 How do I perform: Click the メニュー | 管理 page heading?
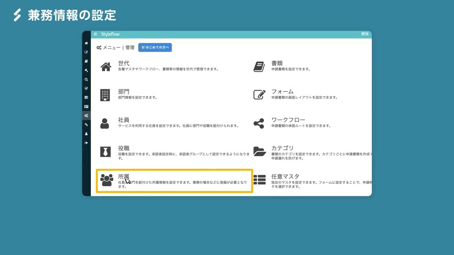[x=116, y=47]
